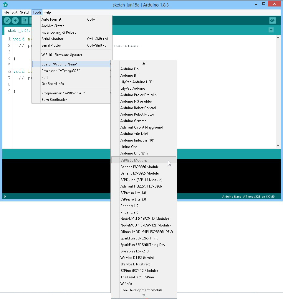Open the Serial Monitor magnifier icon
The image size is (283, 299).
(272, 20)
